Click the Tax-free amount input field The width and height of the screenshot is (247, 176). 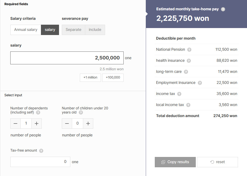[x=40, y=162]
